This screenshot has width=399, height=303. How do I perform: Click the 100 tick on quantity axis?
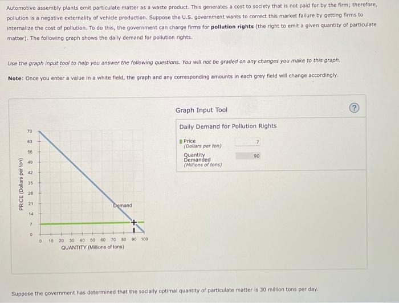click(x=144, y=239)
